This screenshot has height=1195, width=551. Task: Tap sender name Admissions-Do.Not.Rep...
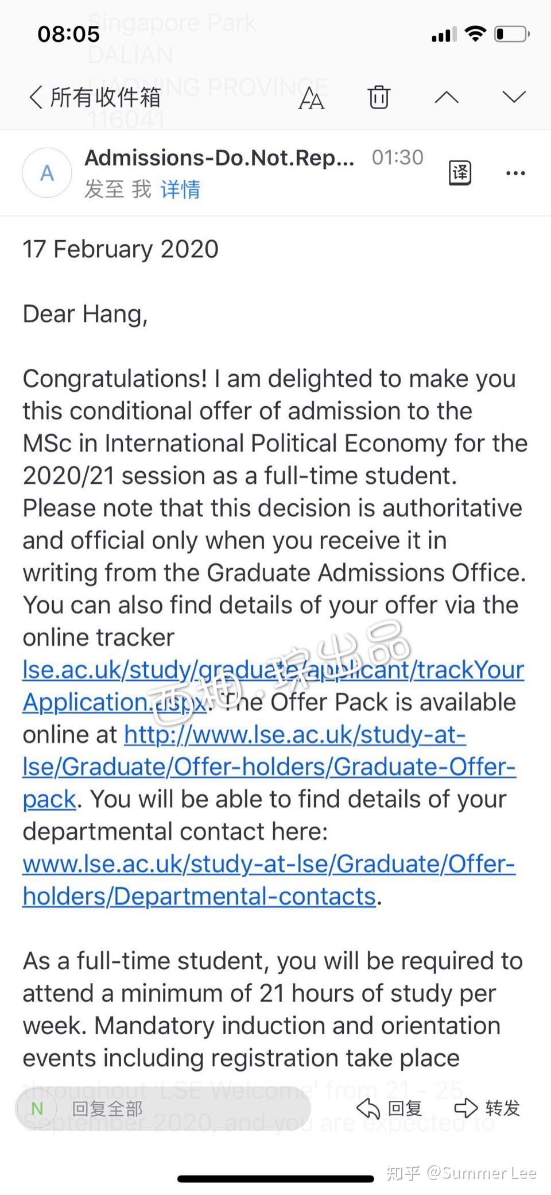(219, 157)
